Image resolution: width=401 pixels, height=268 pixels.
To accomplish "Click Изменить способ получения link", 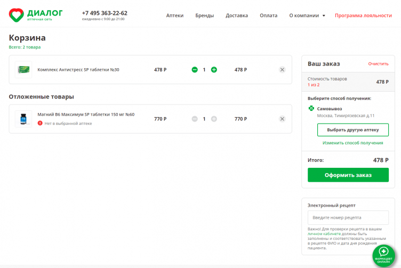I will [x=352, y=143].
